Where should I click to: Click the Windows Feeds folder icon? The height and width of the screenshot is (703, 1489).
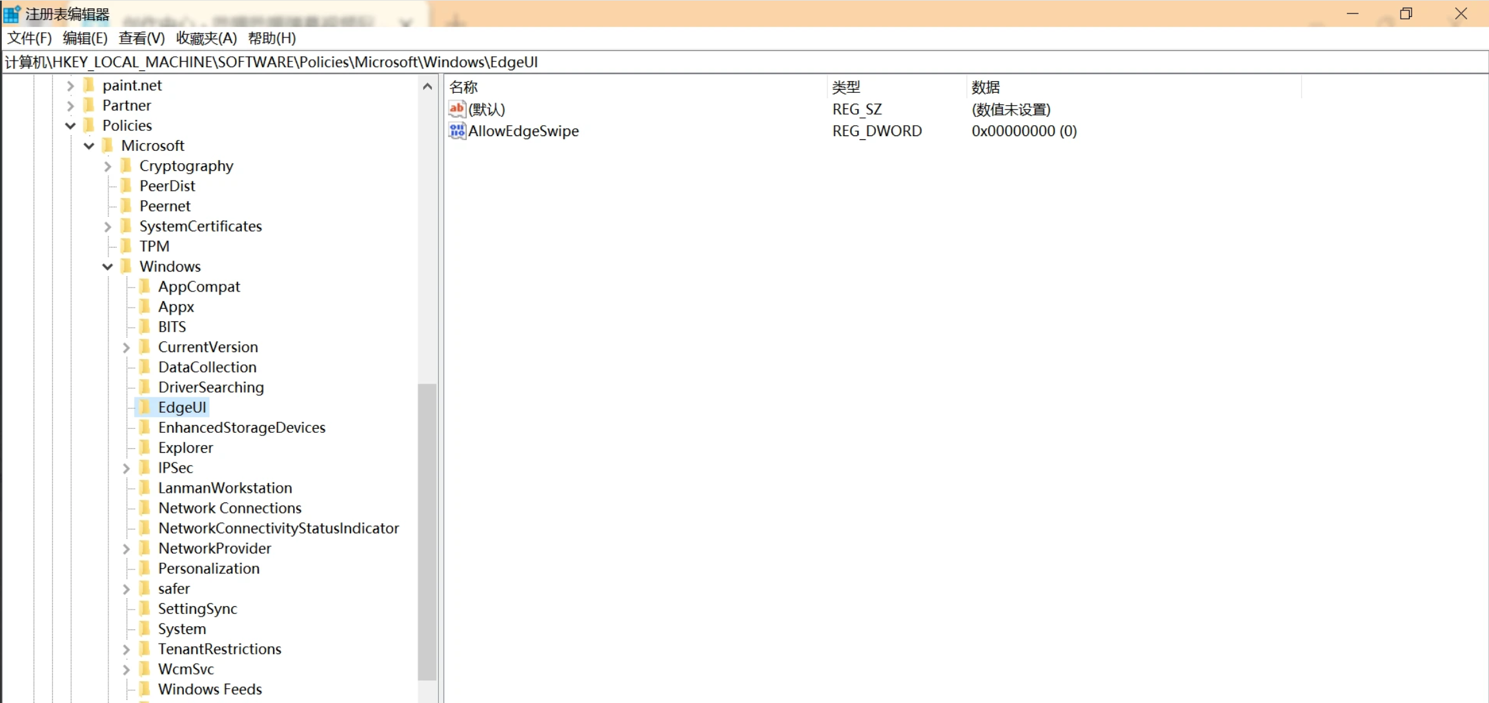point(145,689)
